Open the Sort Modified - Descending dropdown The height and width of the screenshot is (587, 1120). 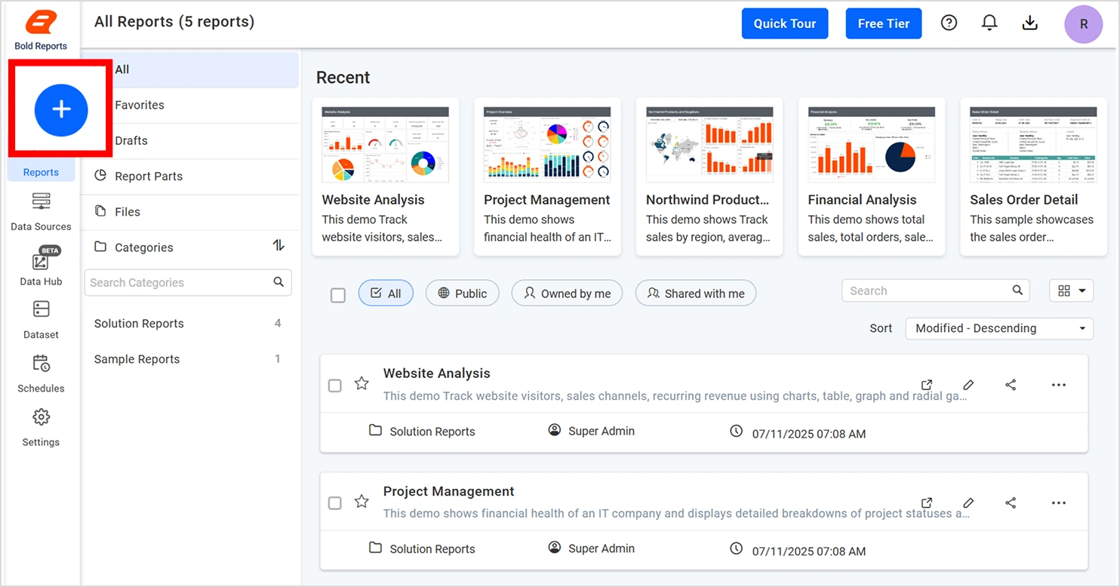[999, 328]
